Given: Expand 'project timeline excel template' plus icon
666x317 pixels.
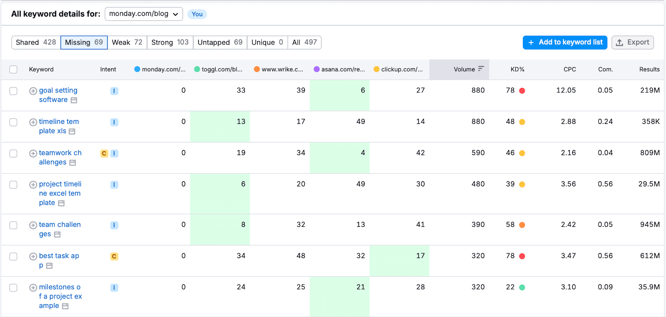Looking at the screenshot, I should (33, 184).
